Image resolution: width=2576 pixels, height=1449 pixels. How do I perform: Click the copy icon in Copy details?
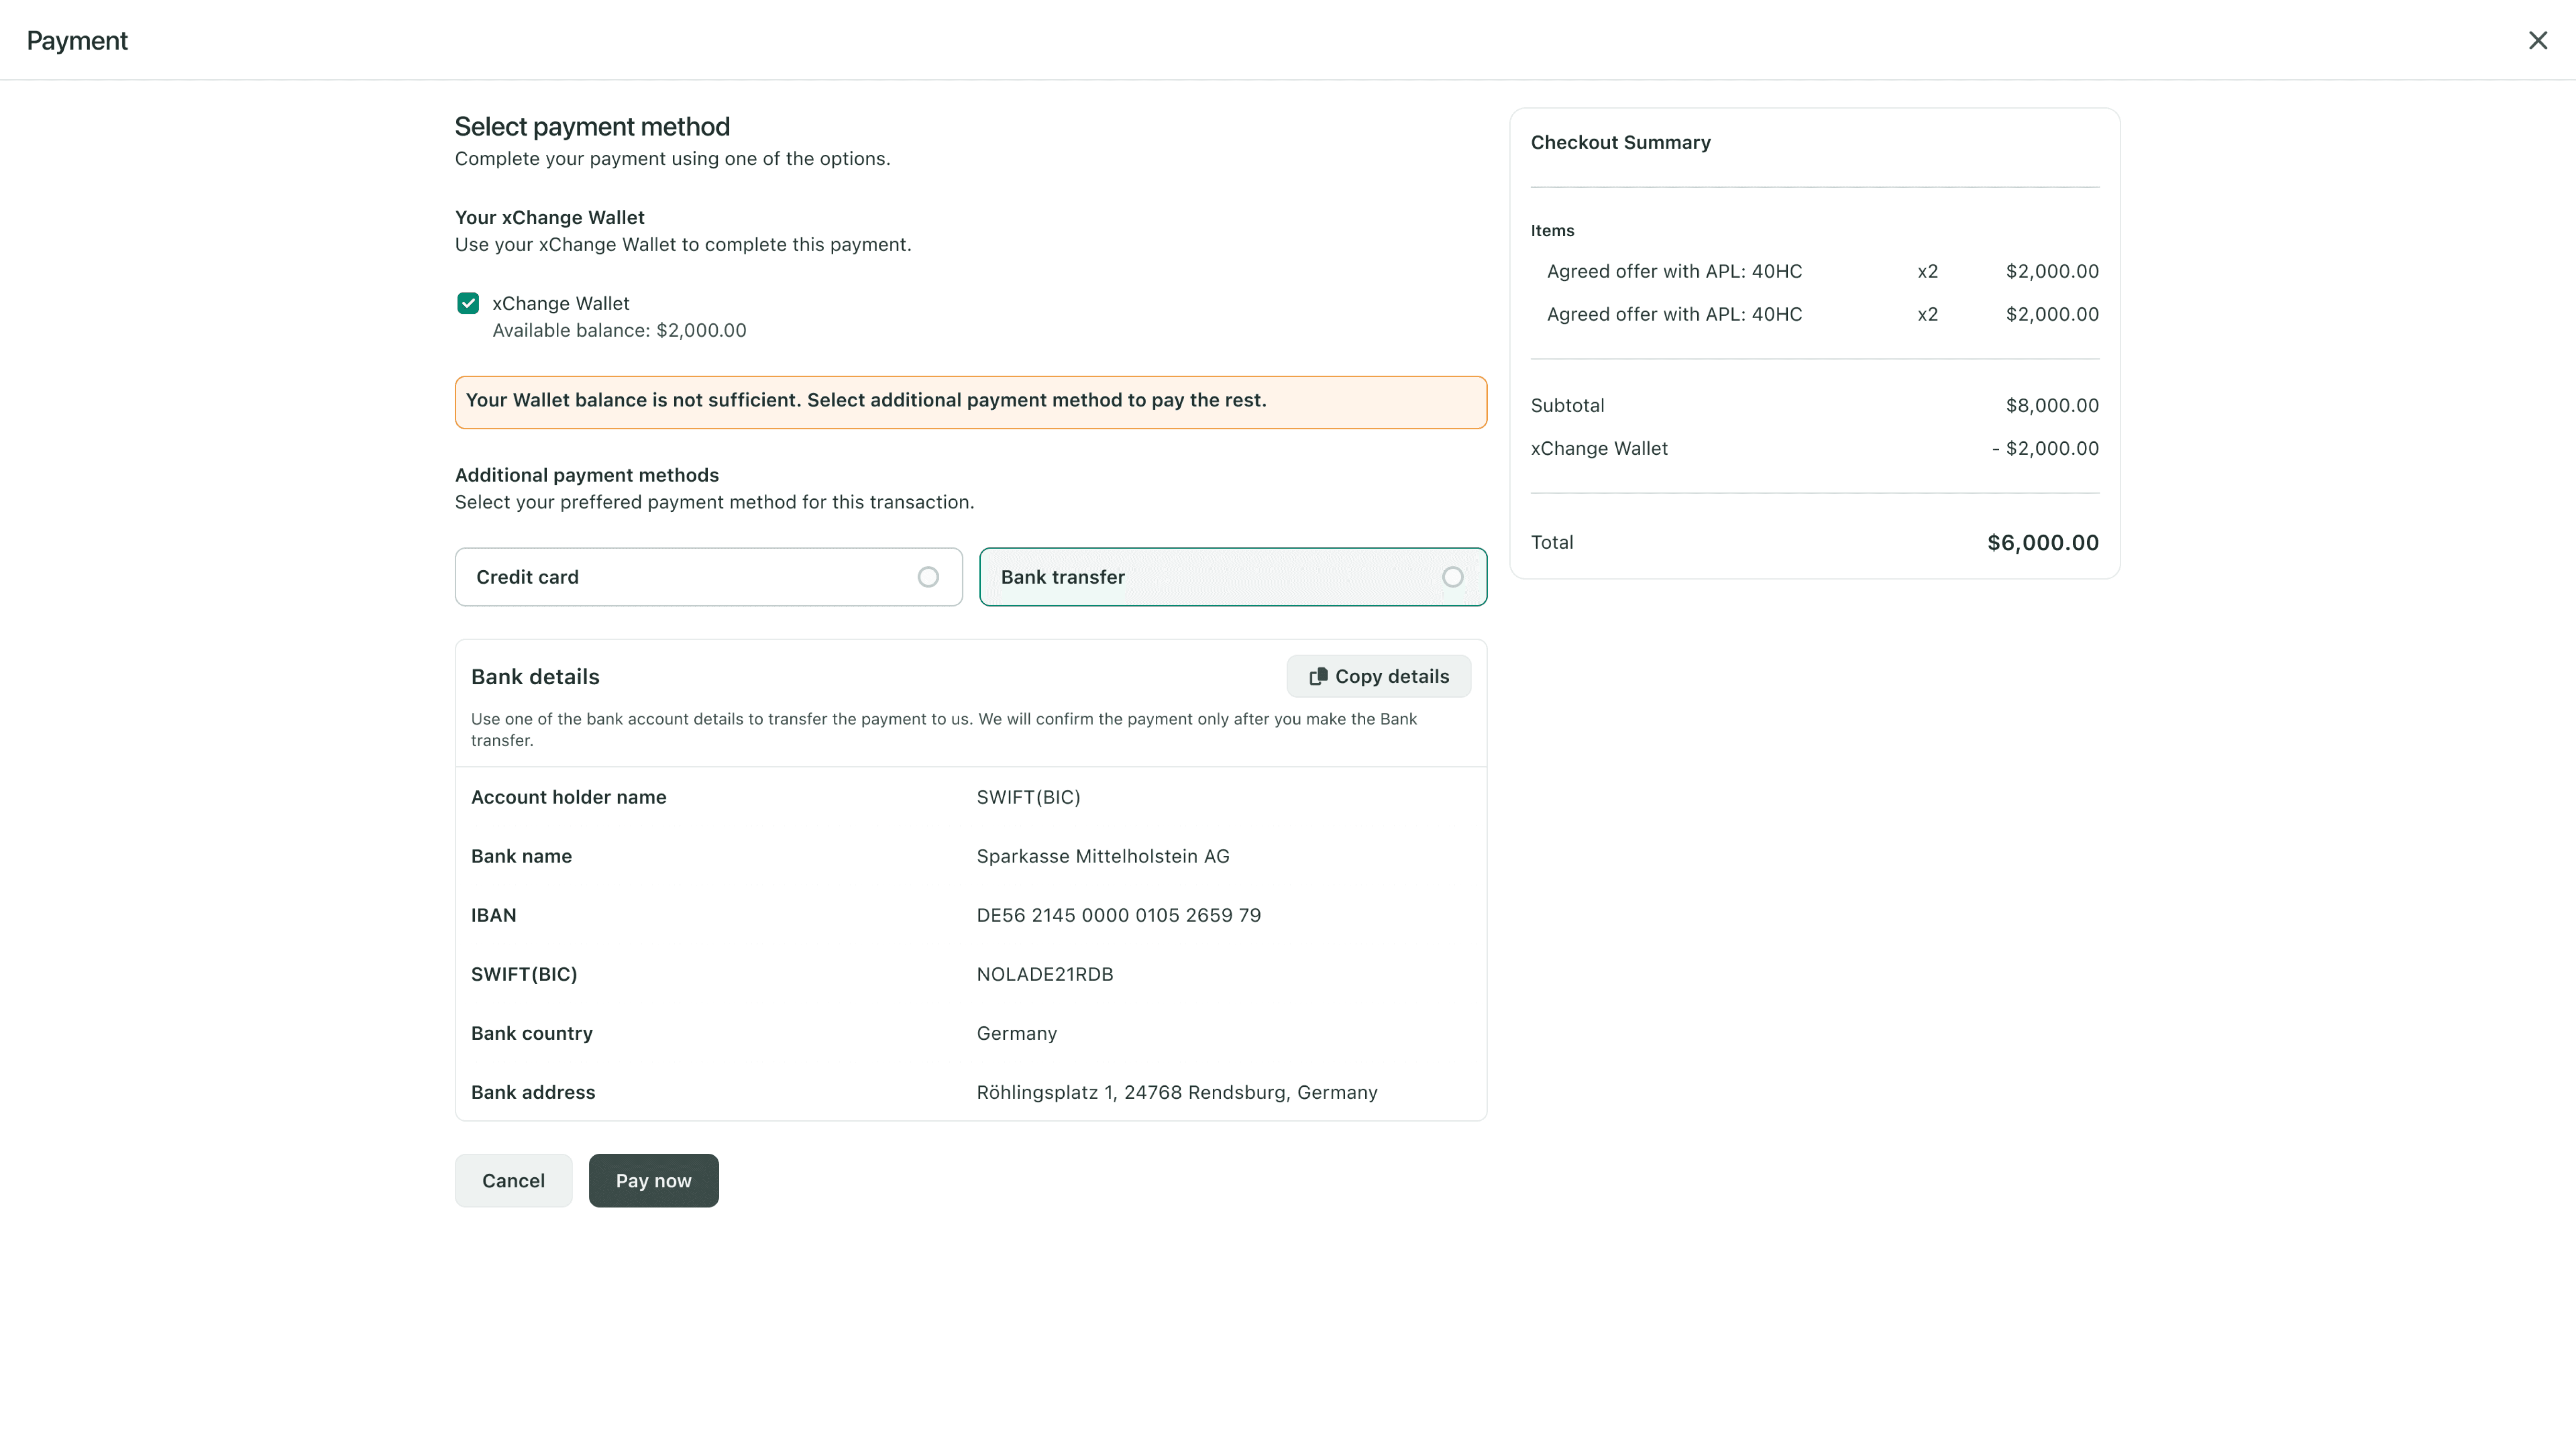(1318, 677)
